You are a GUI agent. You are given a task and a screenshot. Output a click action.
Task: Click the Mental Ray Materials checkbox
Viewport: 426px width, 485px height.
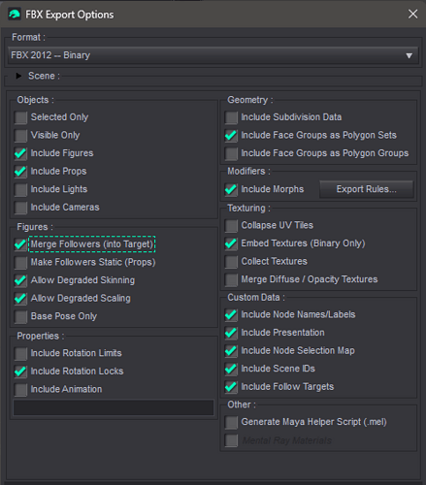pyautogui.click(x=231, y=440)
